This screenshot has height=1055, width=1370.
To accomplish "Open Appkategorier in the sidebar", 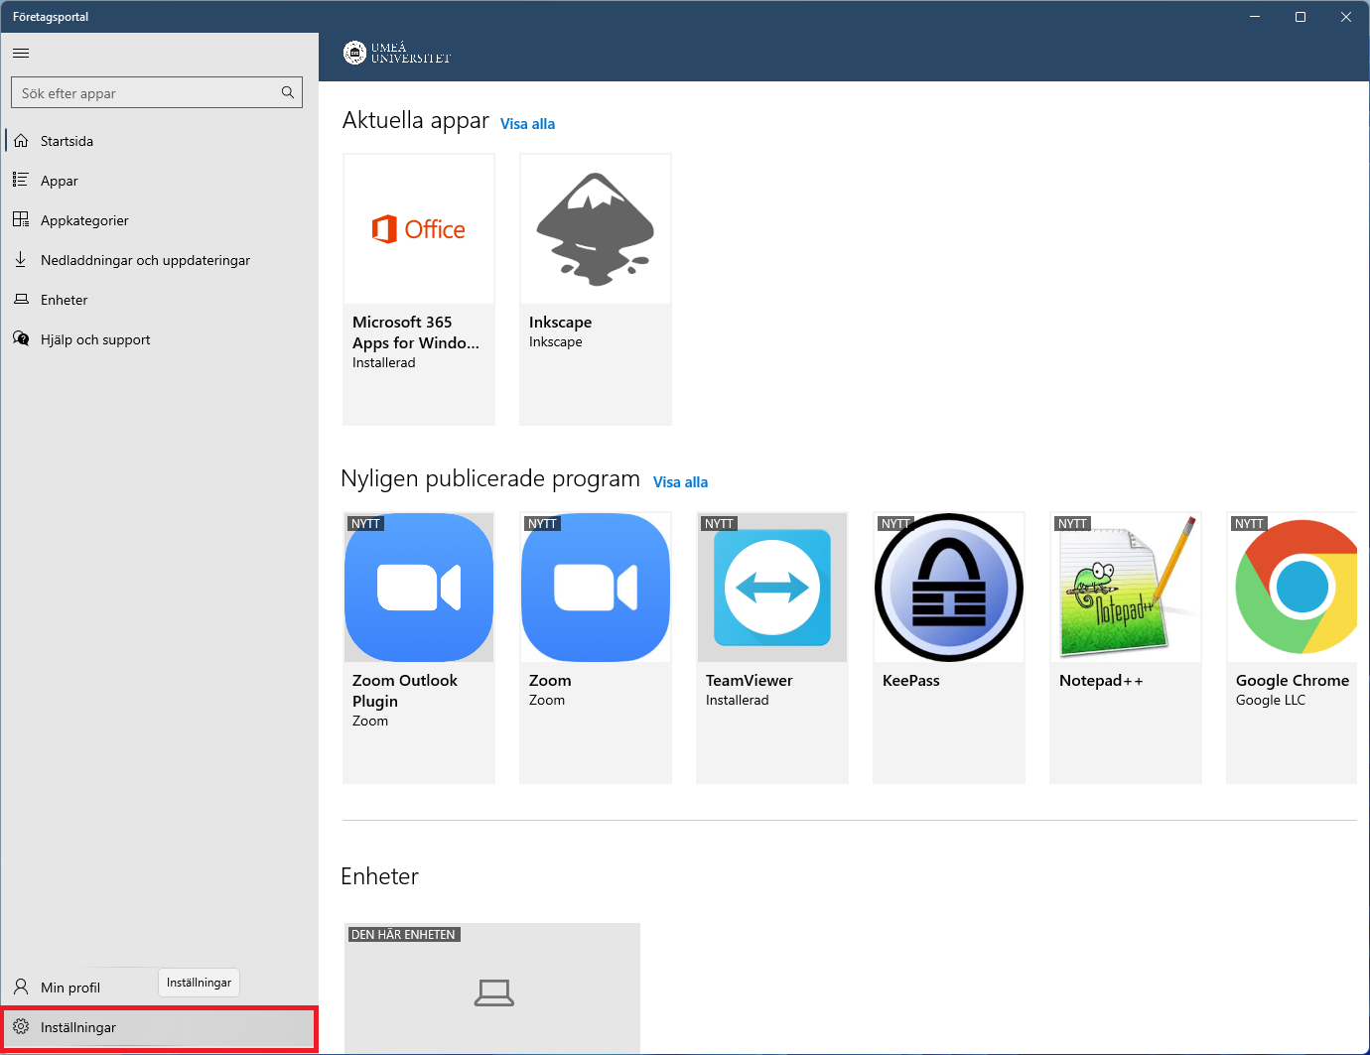I will point(84,220).
